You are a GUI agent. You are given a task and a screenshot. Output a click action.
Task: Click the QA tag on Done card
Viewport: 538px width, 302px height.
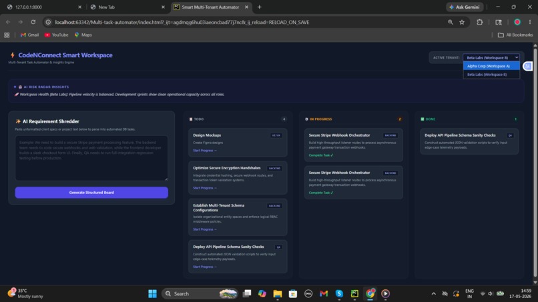pos(510,135)
